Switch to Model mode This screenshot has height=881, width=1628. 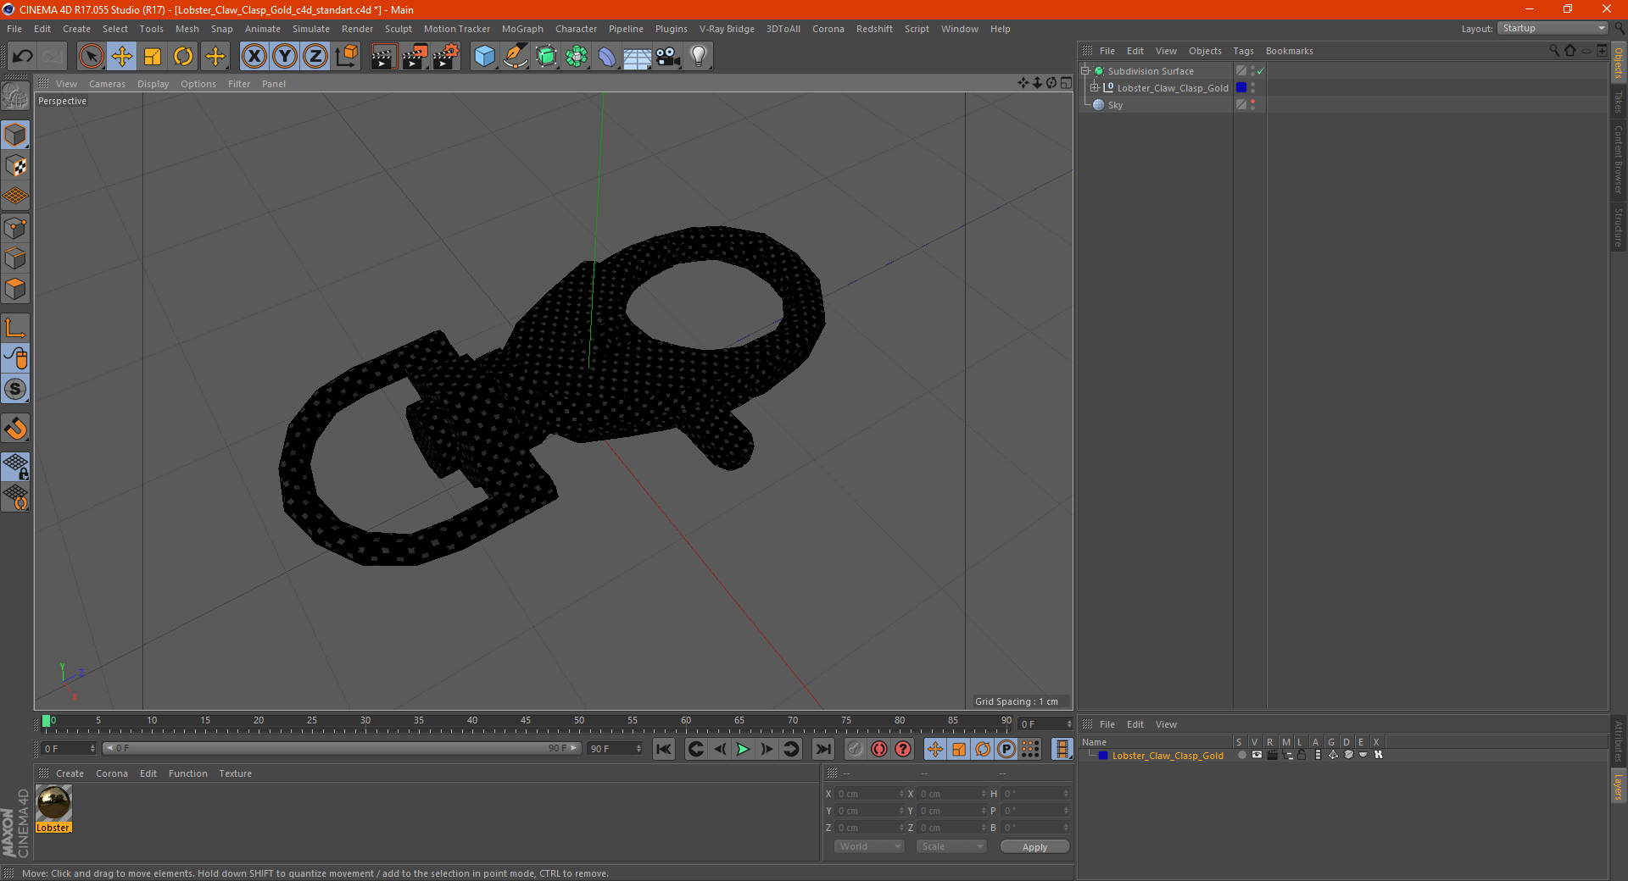[x=15, y=135]
